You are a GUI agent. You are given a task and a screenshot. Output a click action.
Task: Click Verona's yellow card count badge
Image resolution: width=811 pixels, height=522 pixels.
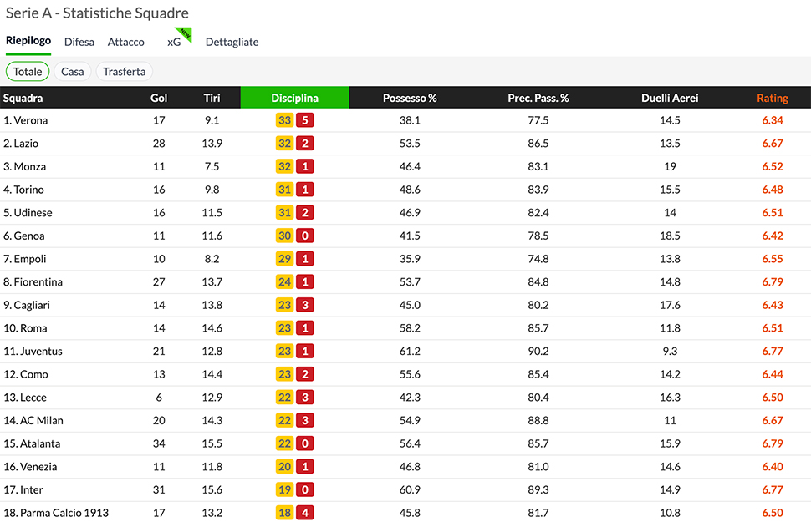[x=285, y=120]
